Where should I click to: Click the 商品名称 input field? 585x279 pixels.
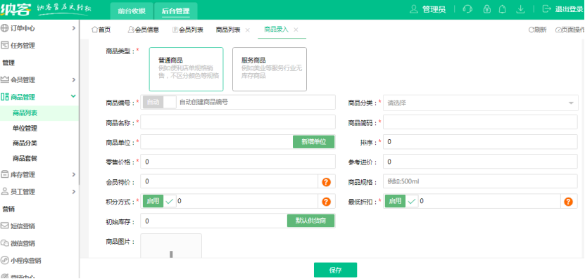[238, 122]
